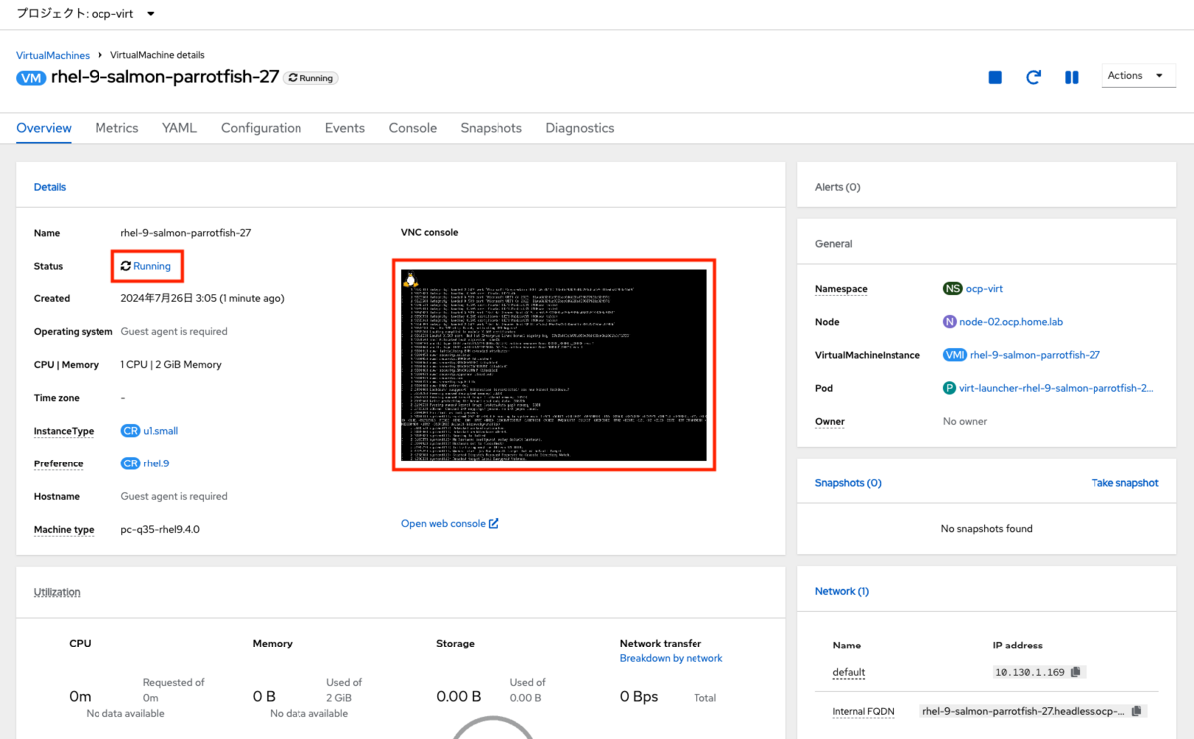This screenshot has height=739, width=1194.
Task: Switch to the Events tab
Action: [345, 128]
